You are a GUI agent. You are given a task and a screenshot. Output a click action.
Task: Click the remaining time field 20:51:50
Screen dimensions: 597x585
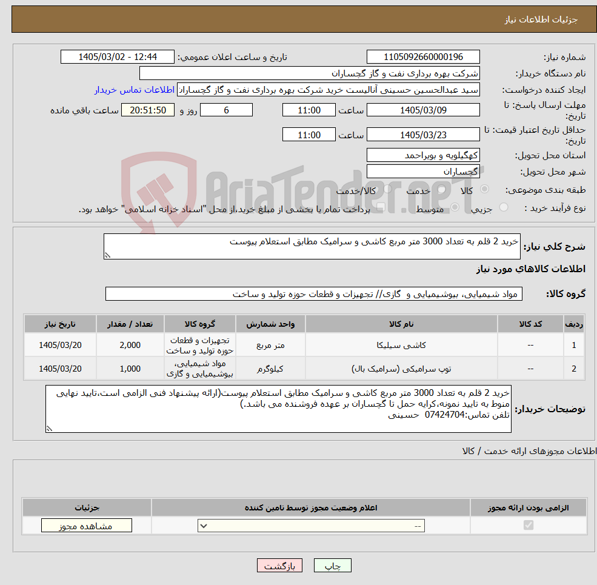tap(148, 110)
